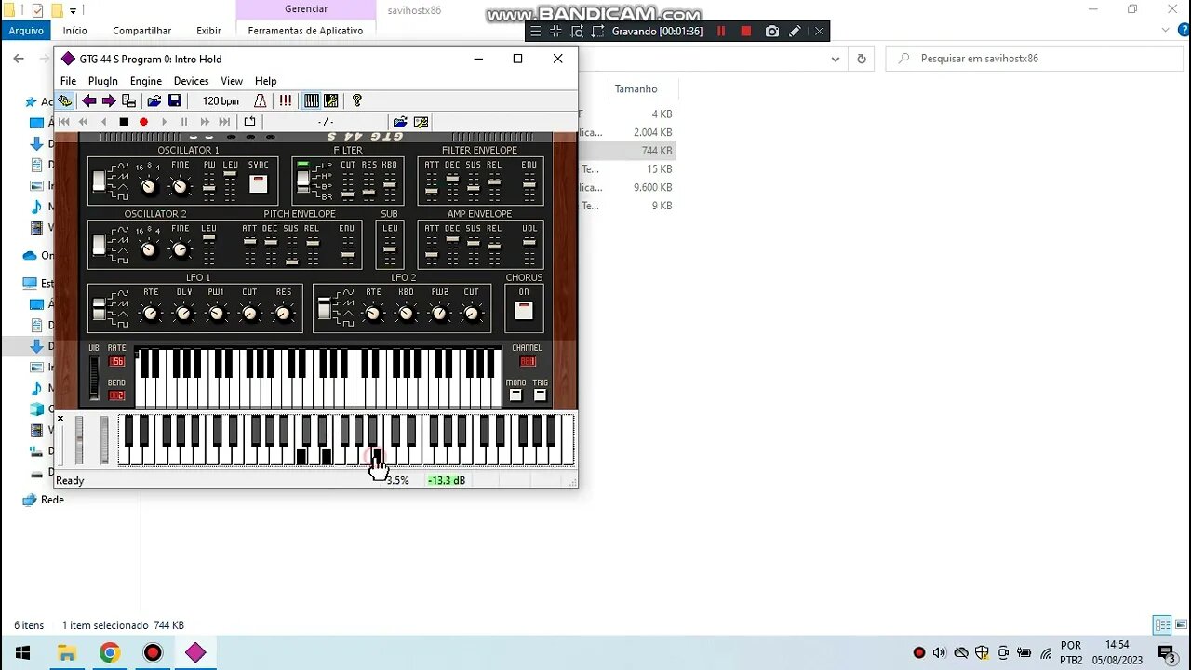Toggle the keyboard bar display icon

click(x=312, y=100)
